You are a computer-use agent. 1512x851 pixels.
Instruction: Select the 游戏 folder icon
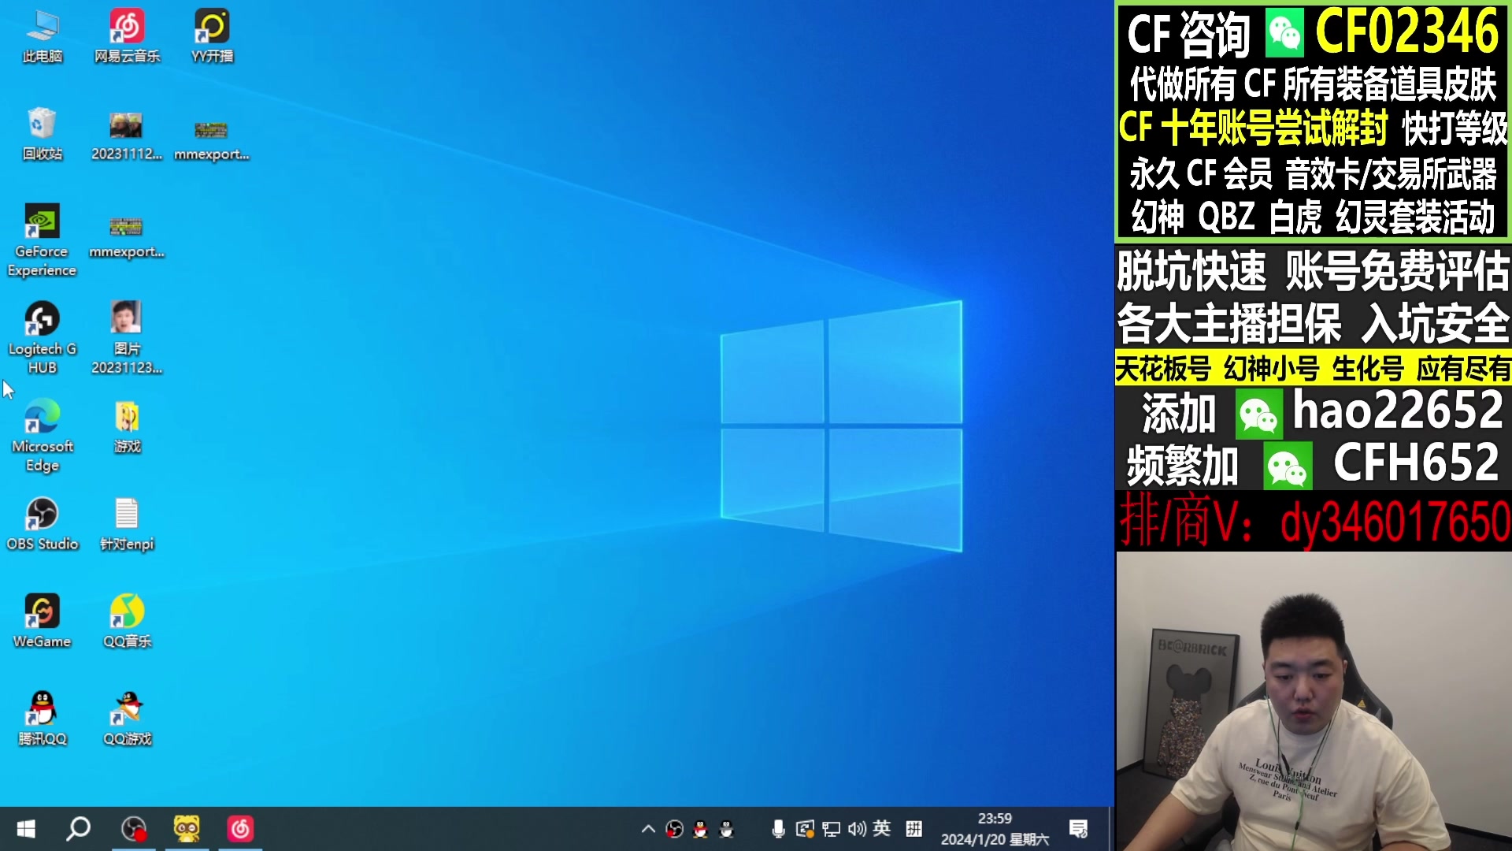click(127, 426)
